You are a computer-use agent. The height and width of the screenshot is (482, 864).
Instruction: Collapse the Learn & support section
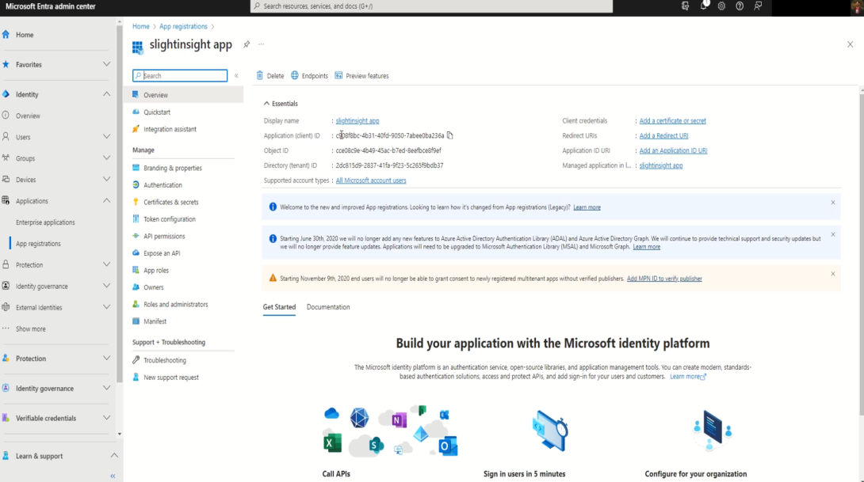pyautogui.click(x=115, y=455)
